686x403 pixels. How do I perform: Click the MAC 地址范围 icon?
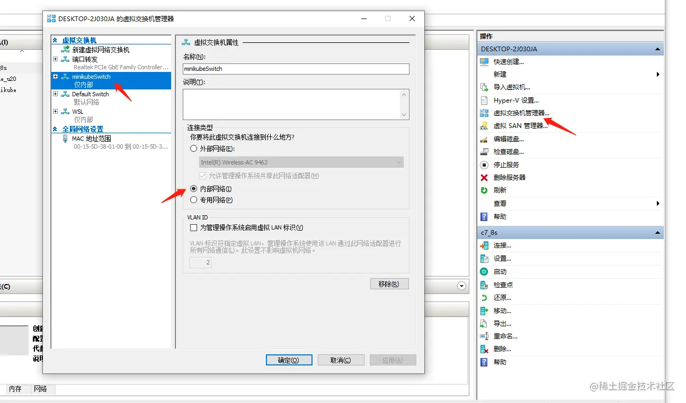[65, 139]
